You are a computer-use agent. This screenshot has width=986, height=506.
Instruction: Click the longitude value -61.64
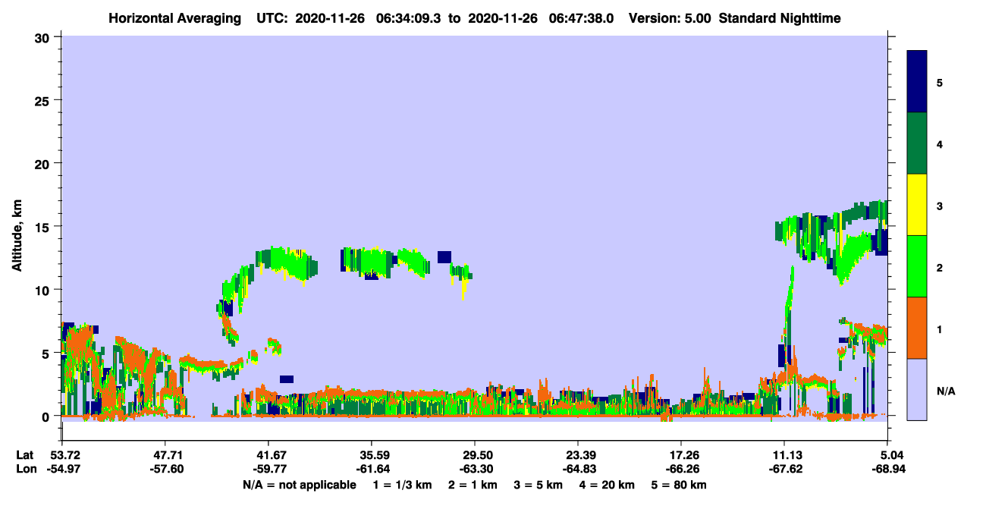[x=371, y=470]
